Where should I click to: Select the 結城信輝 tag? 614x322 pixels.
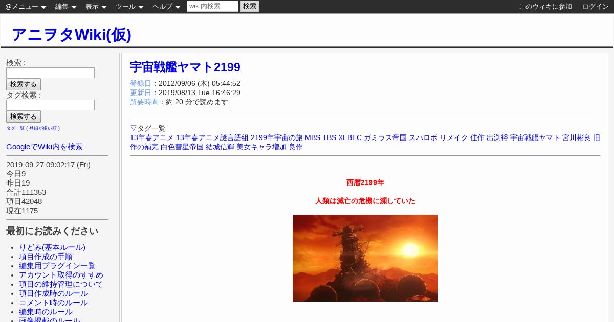220,147
